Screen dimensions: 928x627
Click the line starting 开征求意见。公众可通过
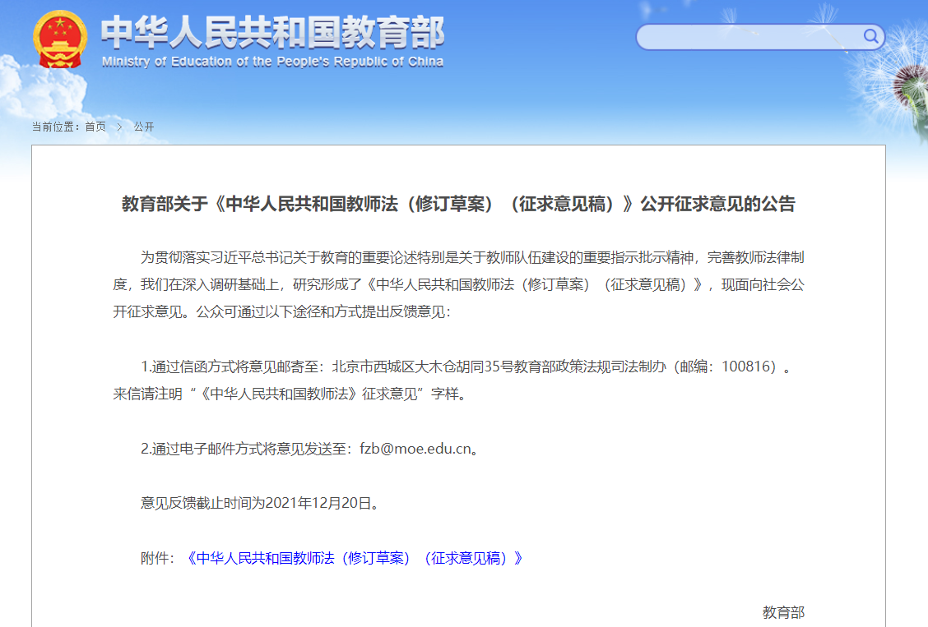click(x=281, y=311)
